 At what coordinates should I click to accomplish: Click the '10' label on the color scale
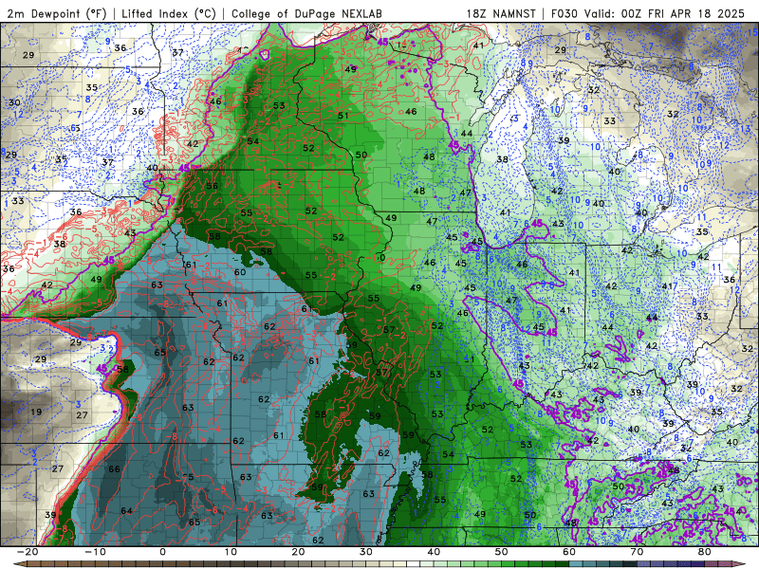[x=231, y=552]
